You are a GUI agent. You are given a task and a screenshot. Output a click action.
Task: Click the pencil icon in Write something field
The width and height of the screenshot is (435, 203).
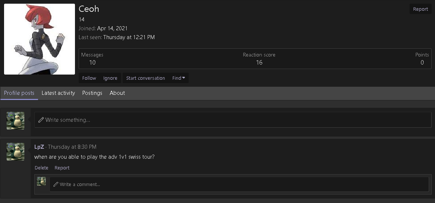pyautogui.click(x=41, y=120)
